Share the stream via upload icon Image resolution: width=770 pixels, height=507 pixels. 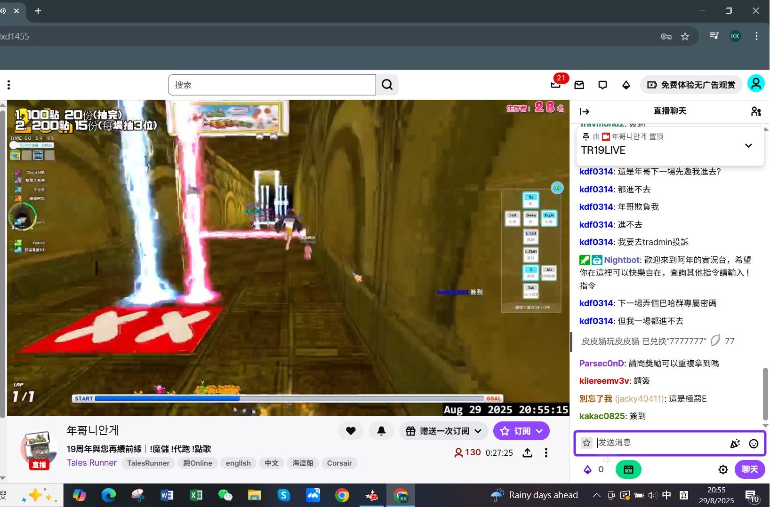point(528,452)
